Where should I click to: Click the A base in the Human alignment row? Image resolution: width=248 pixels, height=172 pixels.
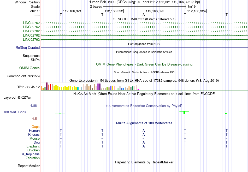tap(144, 131)
